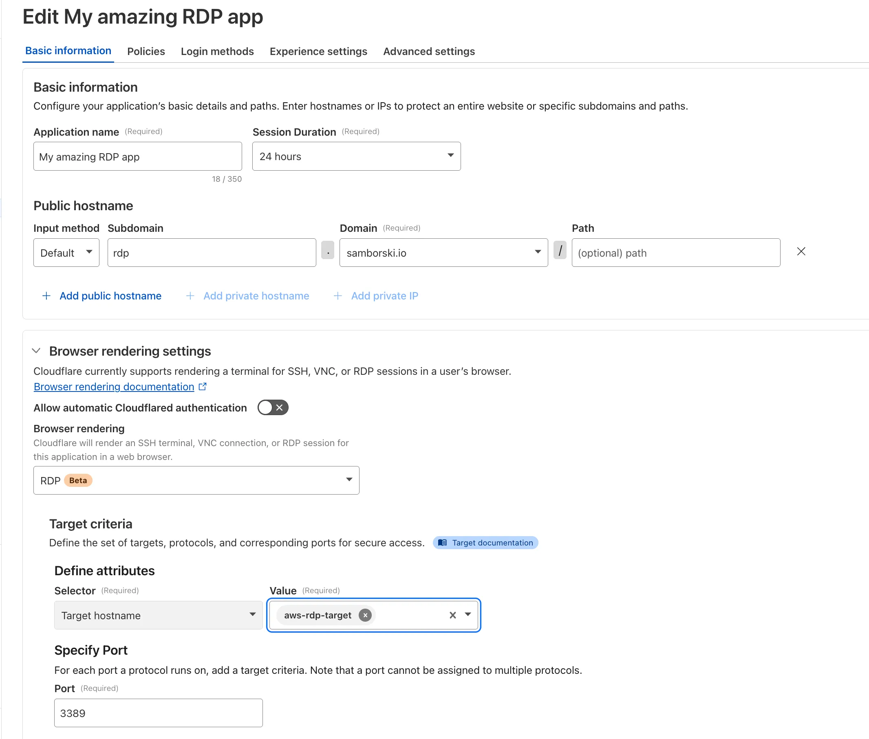Click the dot separator after the Subdomain field
The width and height of the screenshot is (869, 739).
tap(327, 252)
